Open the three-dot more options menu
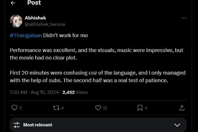 coord(183,18)
